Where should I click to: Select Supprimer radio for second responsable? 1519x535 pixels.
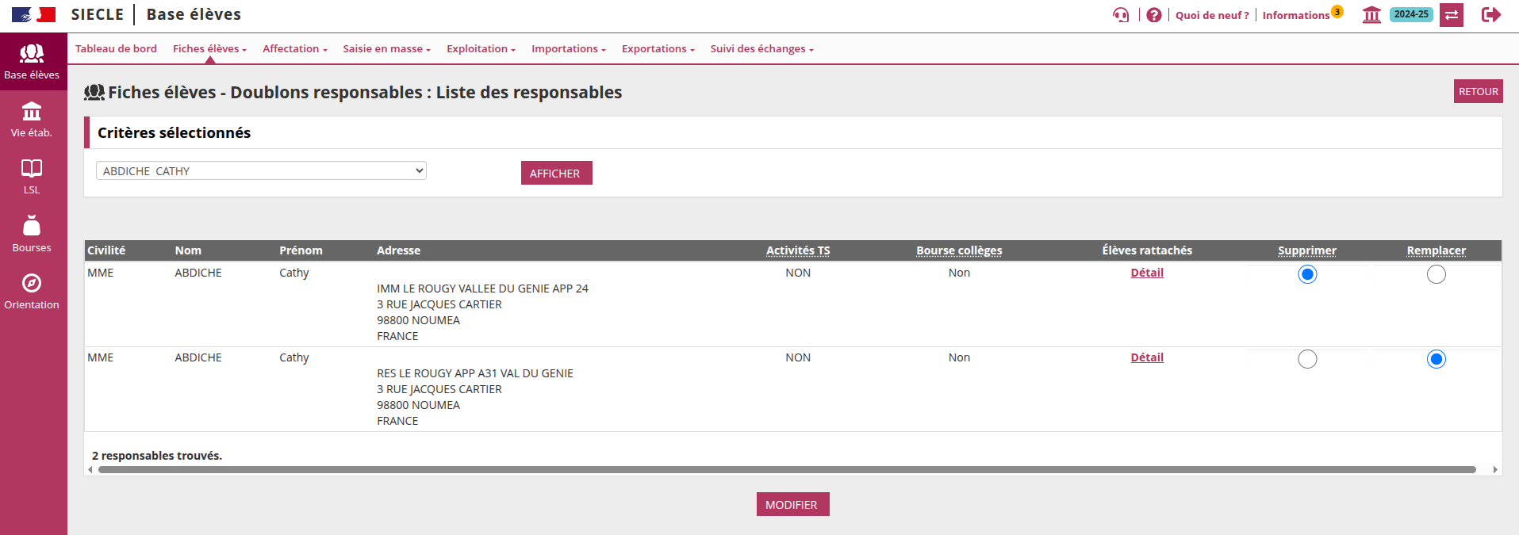(x=1307, y=359)
